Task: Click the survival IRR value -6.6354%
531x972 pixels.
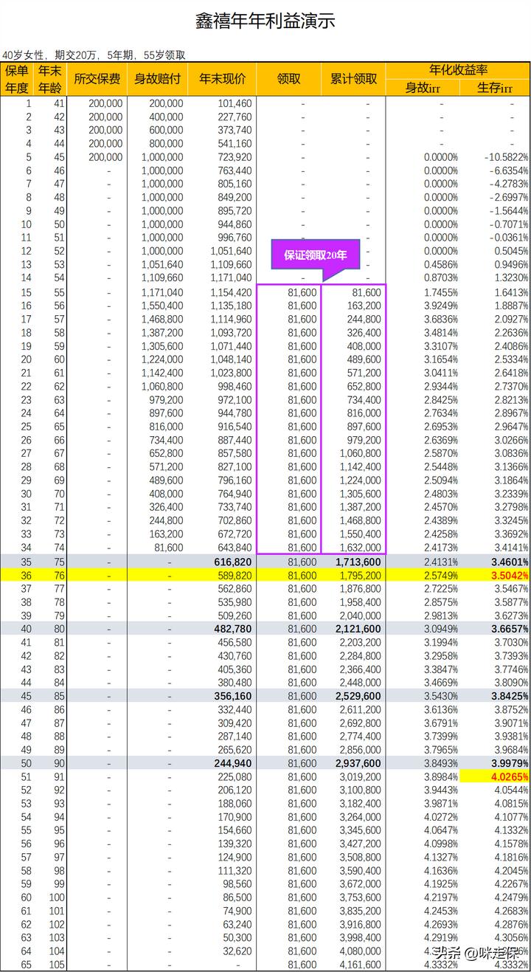Action: coord(509,170)
